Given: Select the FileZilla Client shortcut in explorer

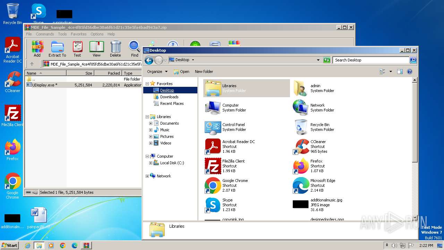Looking at the screenshot, I should [x=247, y=166].
